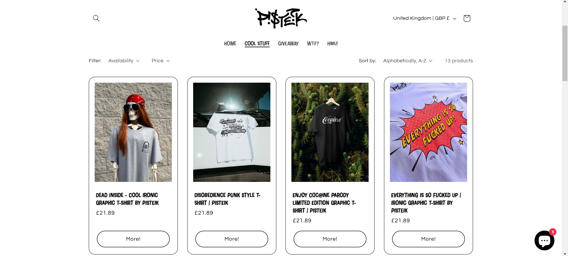
Task: Open the shopping cart icon
Action: tap(467, 18)
